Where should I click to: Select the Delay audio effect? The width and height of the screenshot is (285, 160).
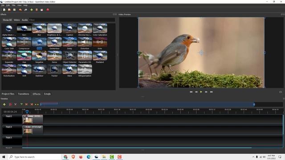(69, 44)
